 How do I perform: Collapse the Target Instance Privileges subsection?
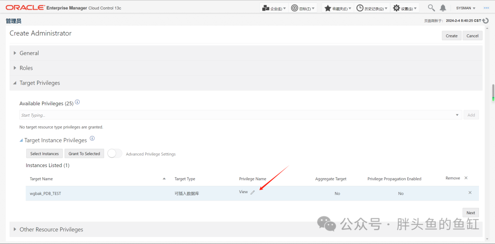click(x=21, y=140)
